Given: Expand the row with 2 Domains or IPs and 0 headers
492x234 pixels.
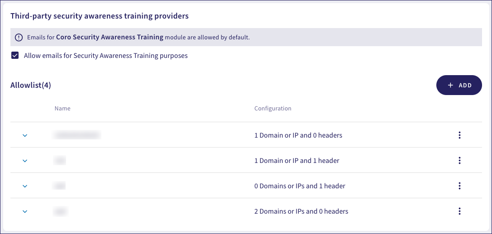Looking at the screenshot, I should (25, 211).
